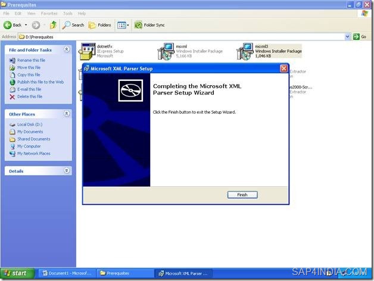374x281 pixels.
Task: Open the Views dropdown in toolbar
Action: click(123, 25)
